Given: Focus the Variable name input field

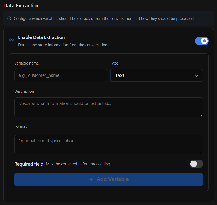Looking at the screenshot, I should coord(61,75).
